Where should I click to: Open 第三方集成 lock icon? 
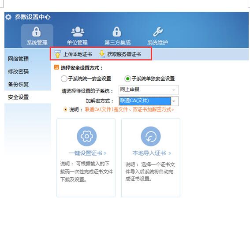tap(117, 32)
